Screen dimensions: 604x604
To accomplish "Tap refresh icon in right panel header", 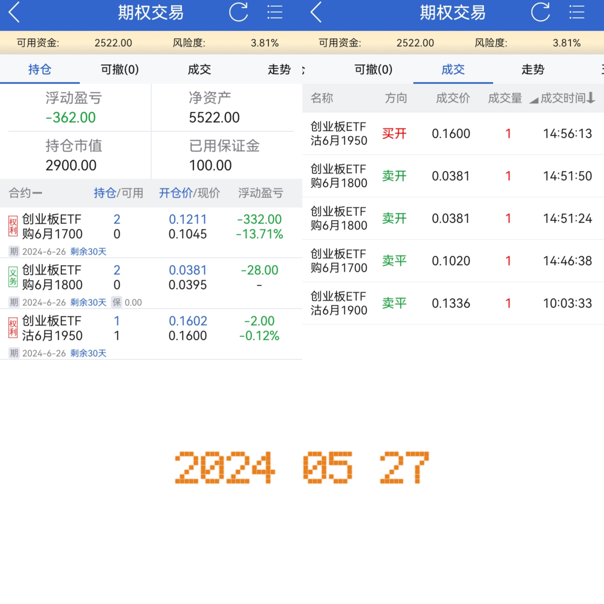I will pos(540,12).
